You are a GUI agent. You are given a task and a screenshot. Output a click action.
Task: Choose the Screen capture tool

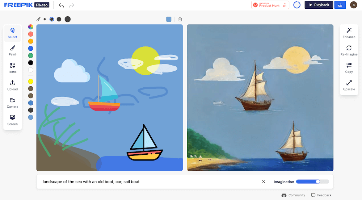[12, 120]
